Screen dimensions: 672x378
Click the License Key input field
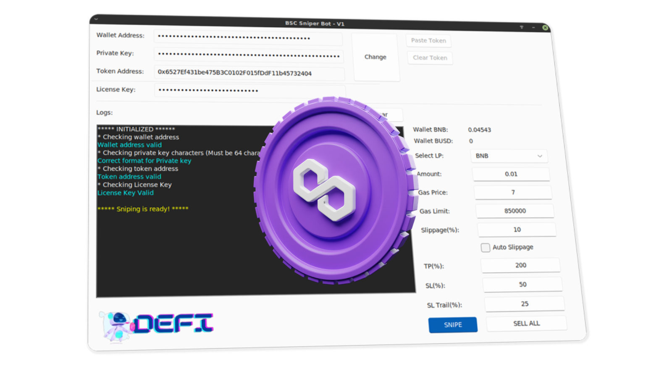tap(250, 91)
